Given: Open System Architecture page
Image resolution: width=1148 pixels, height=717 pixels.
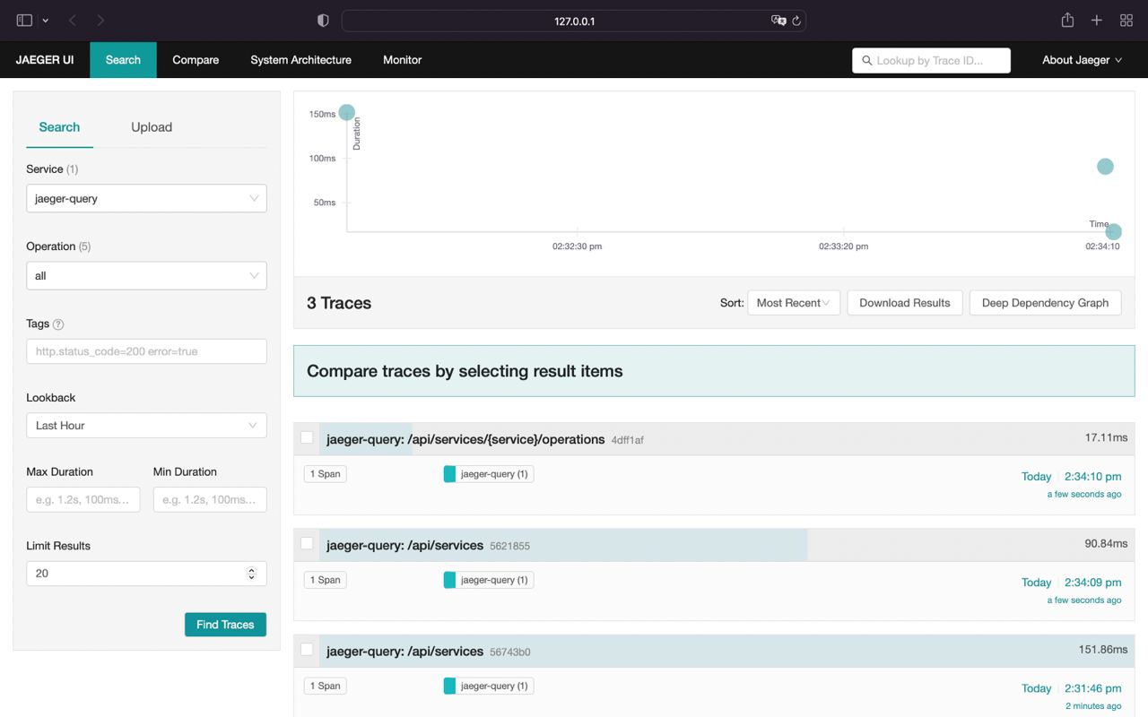Looking at the screenshot, I should tap(300, 60).
